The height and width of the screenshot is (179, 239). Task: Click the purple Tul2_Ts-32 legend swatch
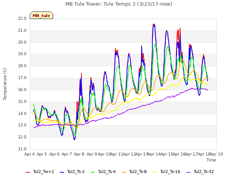pyautogui.click(x=189, y=172)
